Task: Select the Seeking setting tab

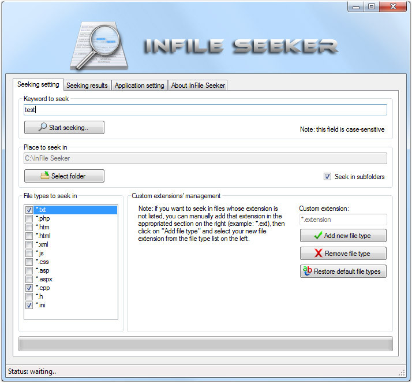Action: click(x=38, y=84)
